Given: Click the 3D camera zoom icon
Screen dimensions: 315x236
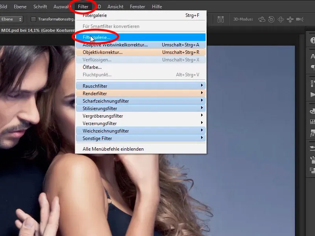Looking at the screenshot, I should click(300, 19).
